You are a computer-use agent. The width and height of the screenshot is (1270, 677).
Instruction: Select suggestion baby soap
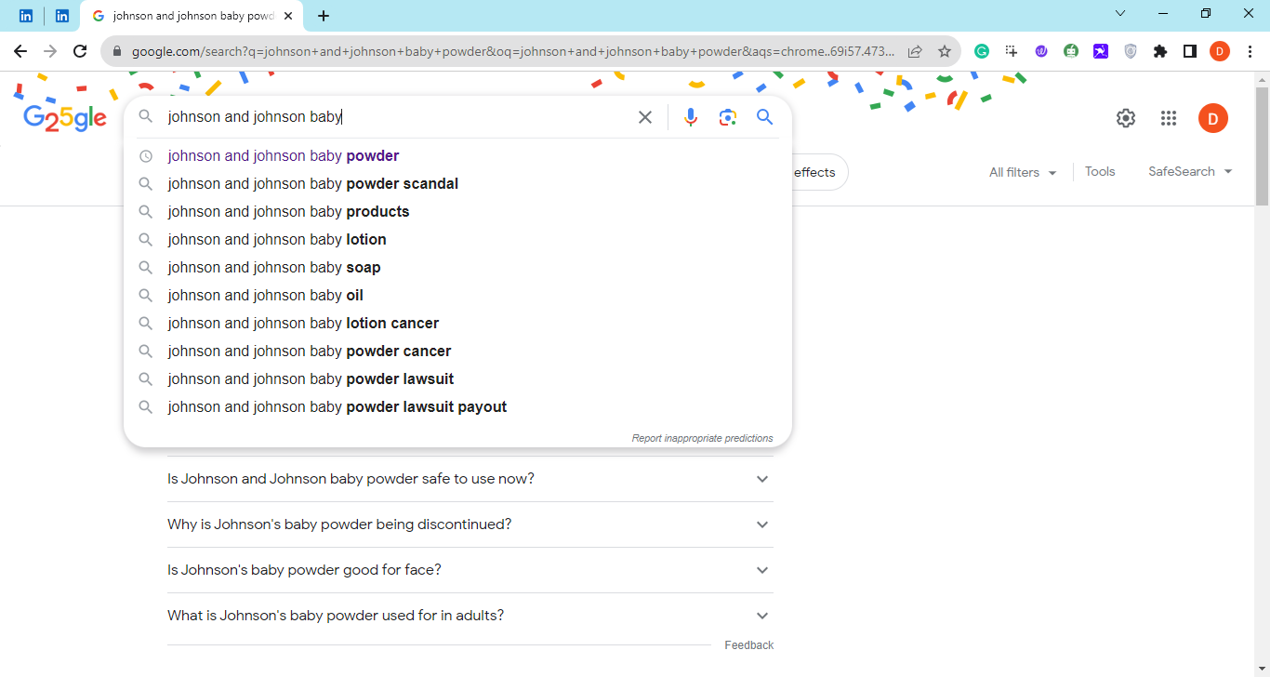point(457,268)
